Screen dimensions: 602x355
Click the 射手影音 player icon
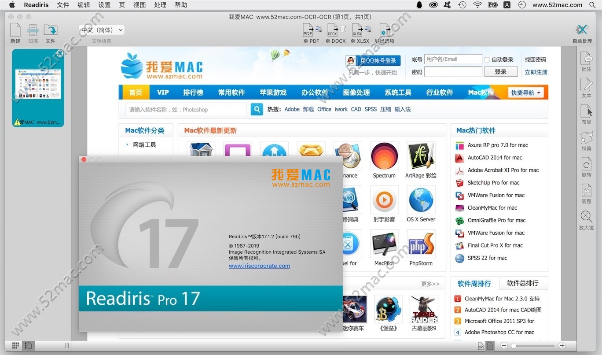[384, 200]
